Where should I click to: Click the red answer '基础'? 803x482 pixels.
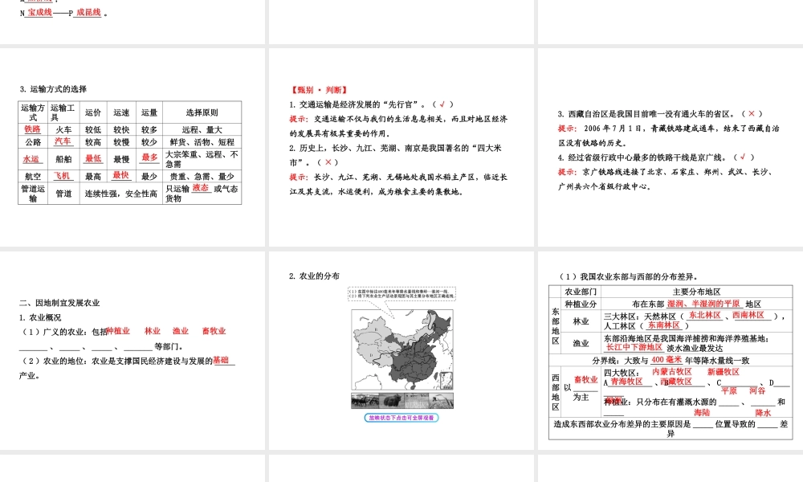click(x=222, y=360)
